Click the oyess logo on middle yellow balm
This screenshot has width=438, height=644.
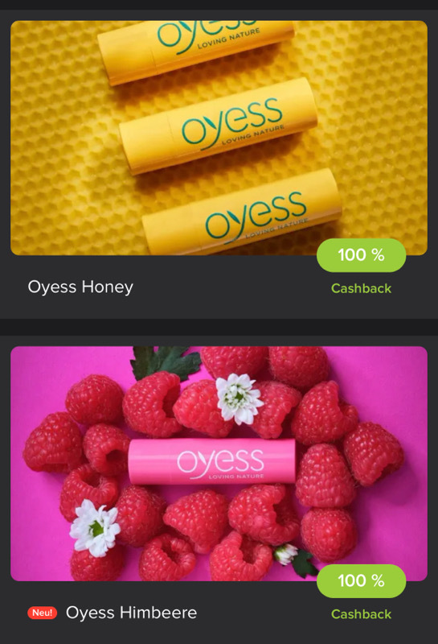233,123
